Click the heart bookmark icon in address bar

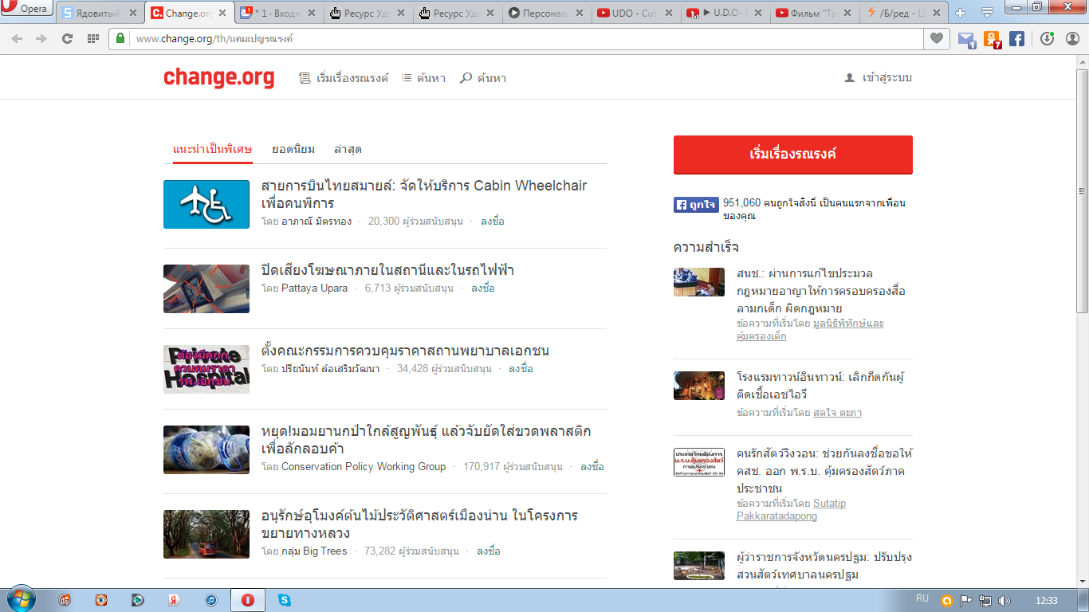(937, 38)
